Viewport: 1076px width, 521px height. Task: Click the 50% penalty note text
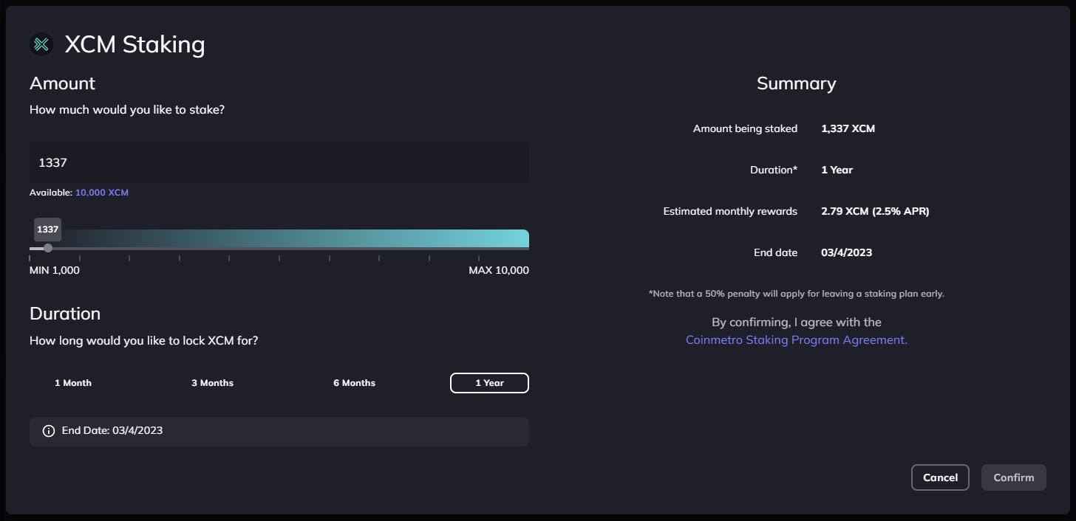pos(797,294)
